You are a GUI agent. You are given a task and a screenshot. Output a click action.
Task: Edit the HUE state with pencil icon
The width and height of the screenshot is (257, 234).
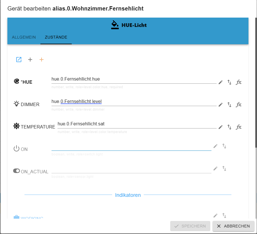pos(221,82)
